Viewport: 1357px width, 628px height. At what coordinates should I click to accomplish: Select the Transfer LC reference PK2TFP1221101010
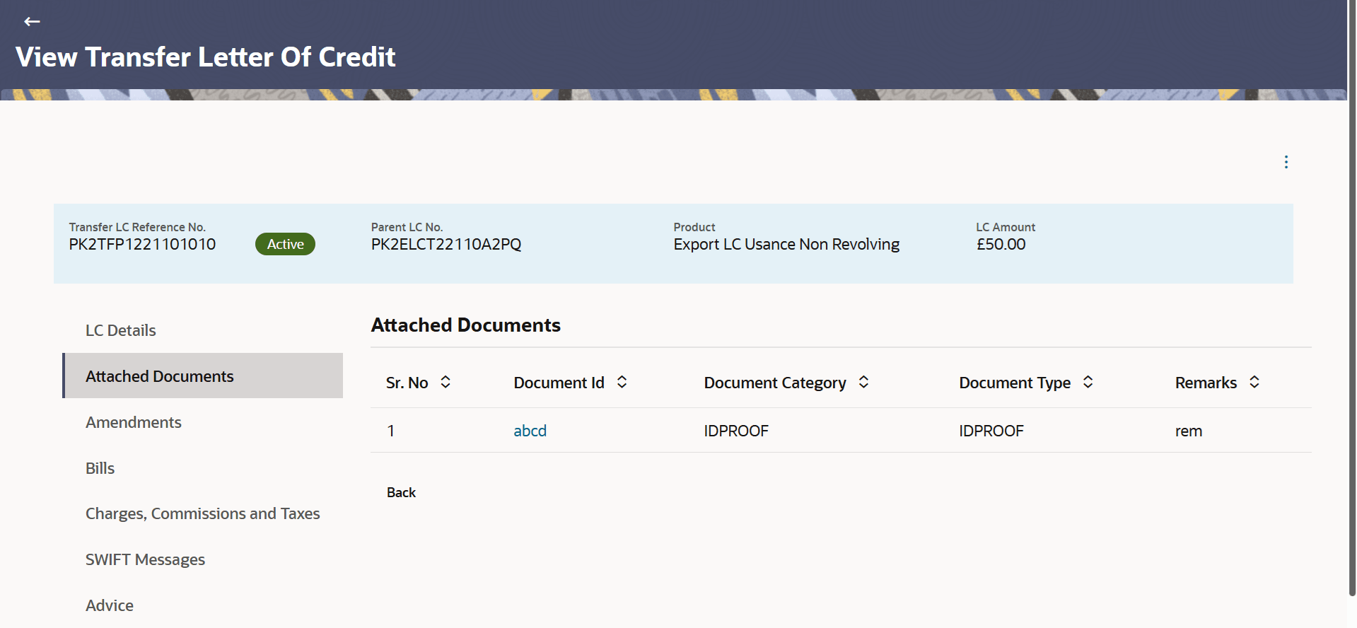point(142,245)
